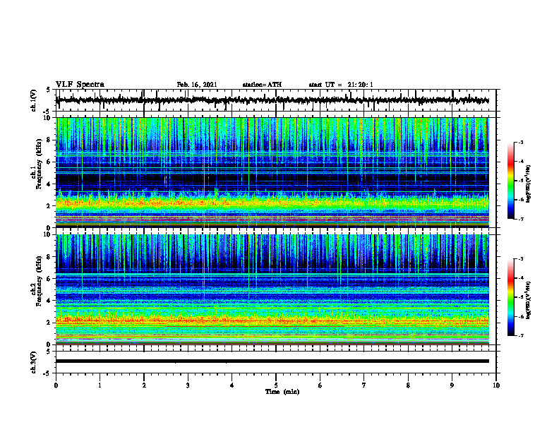Click time axis tick label '8'
This screenshot has height=432, width=559.
[x=408, y=385]
